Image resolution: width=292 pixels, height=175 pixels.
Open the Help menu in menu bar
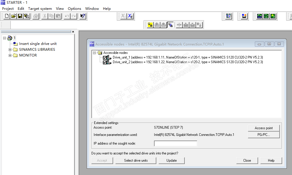pyautogui.click(x=107, y=9)
